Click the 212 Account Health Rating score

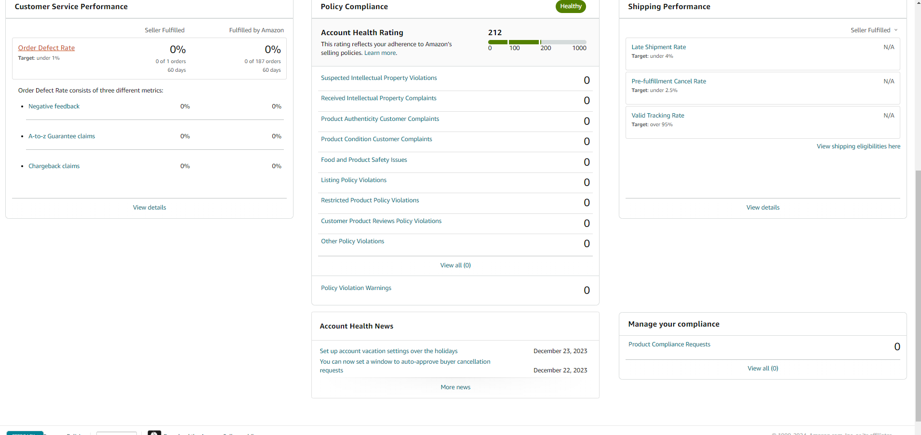click(495, 33)
